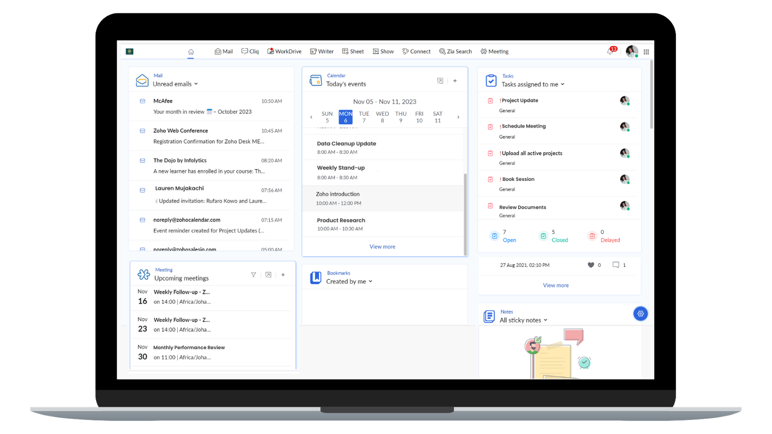The image size is (772, 434).
Task: Click View more below the post
Action: click(x=556, y=285)
